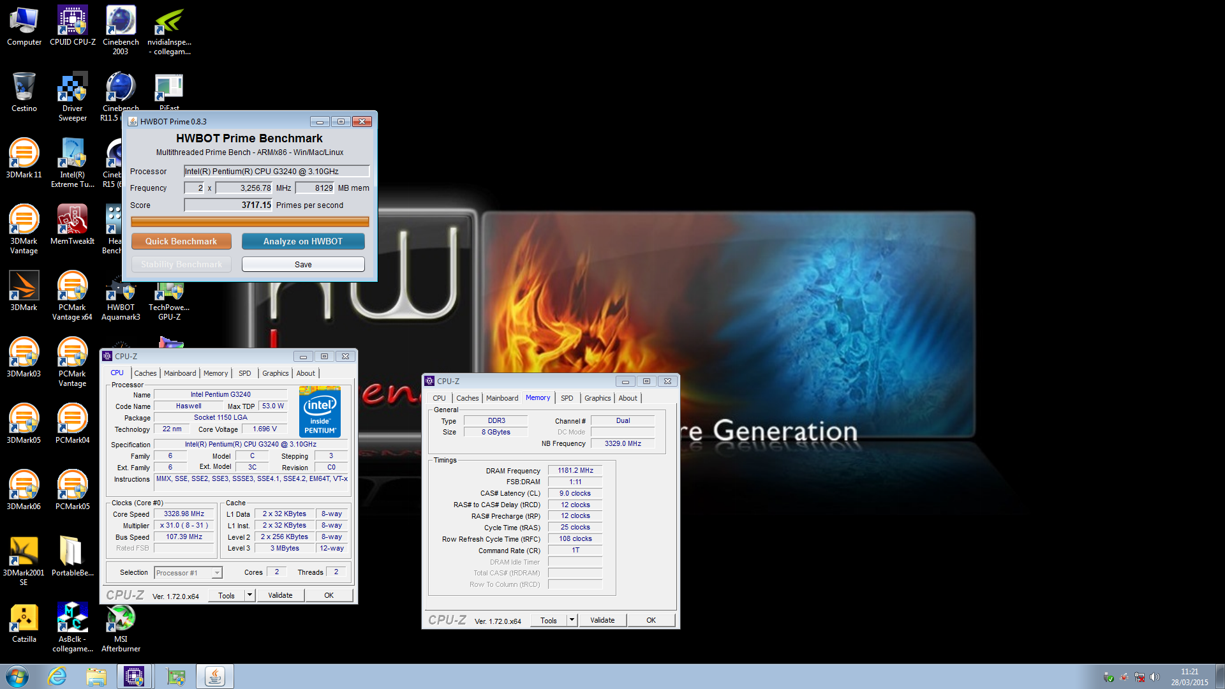Open 3DMark03 desktop icon
This screenshot has height=689, width=1225.
click(x=24, y=357)
